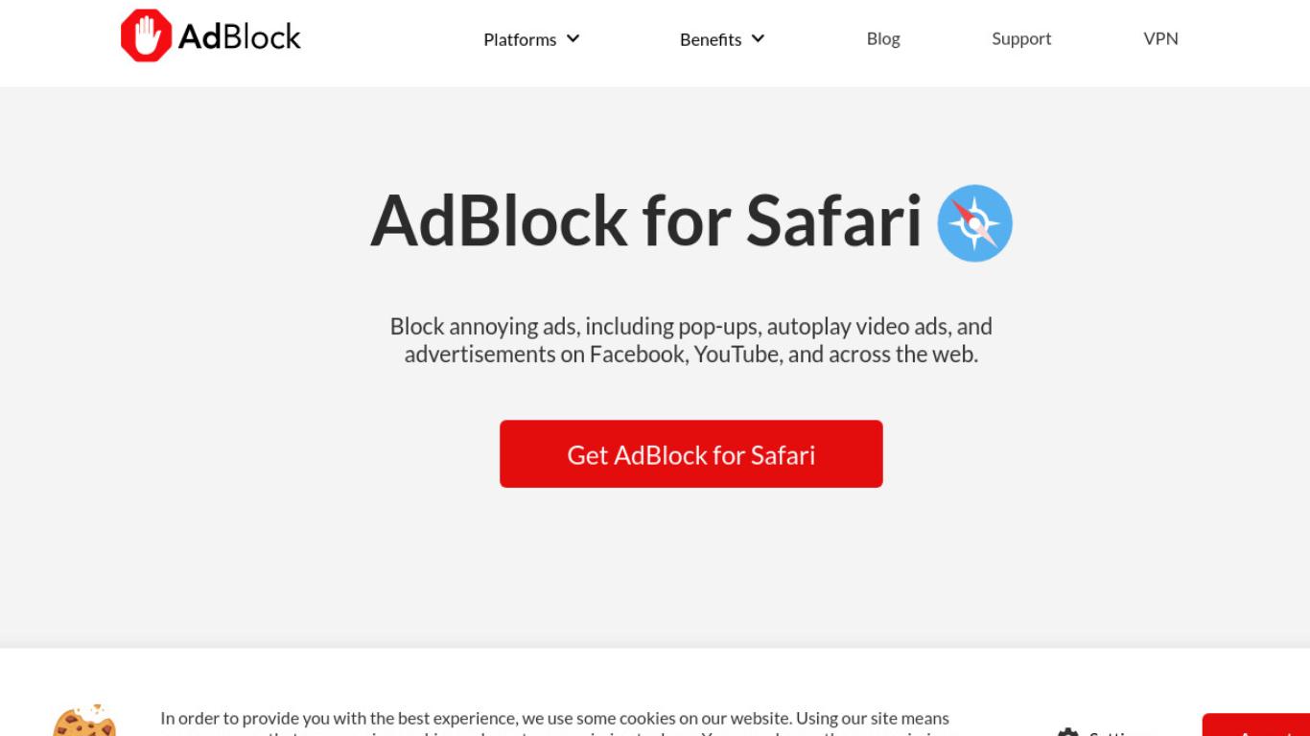Open the Benefits menu label
This screenshot has width=1310, height=736.
click(x=711, y=39)
